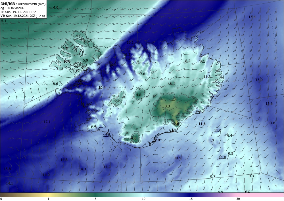Click the color scale tick label 5
The height and width of the screenshot is (201, 284).
point(95,199)
